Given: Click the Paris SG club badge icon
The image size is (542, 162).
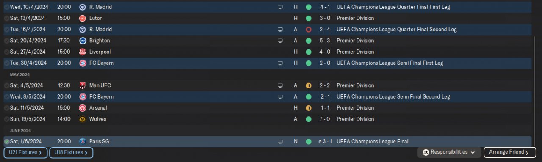Looking at the screenshot, I should [83, 141].
